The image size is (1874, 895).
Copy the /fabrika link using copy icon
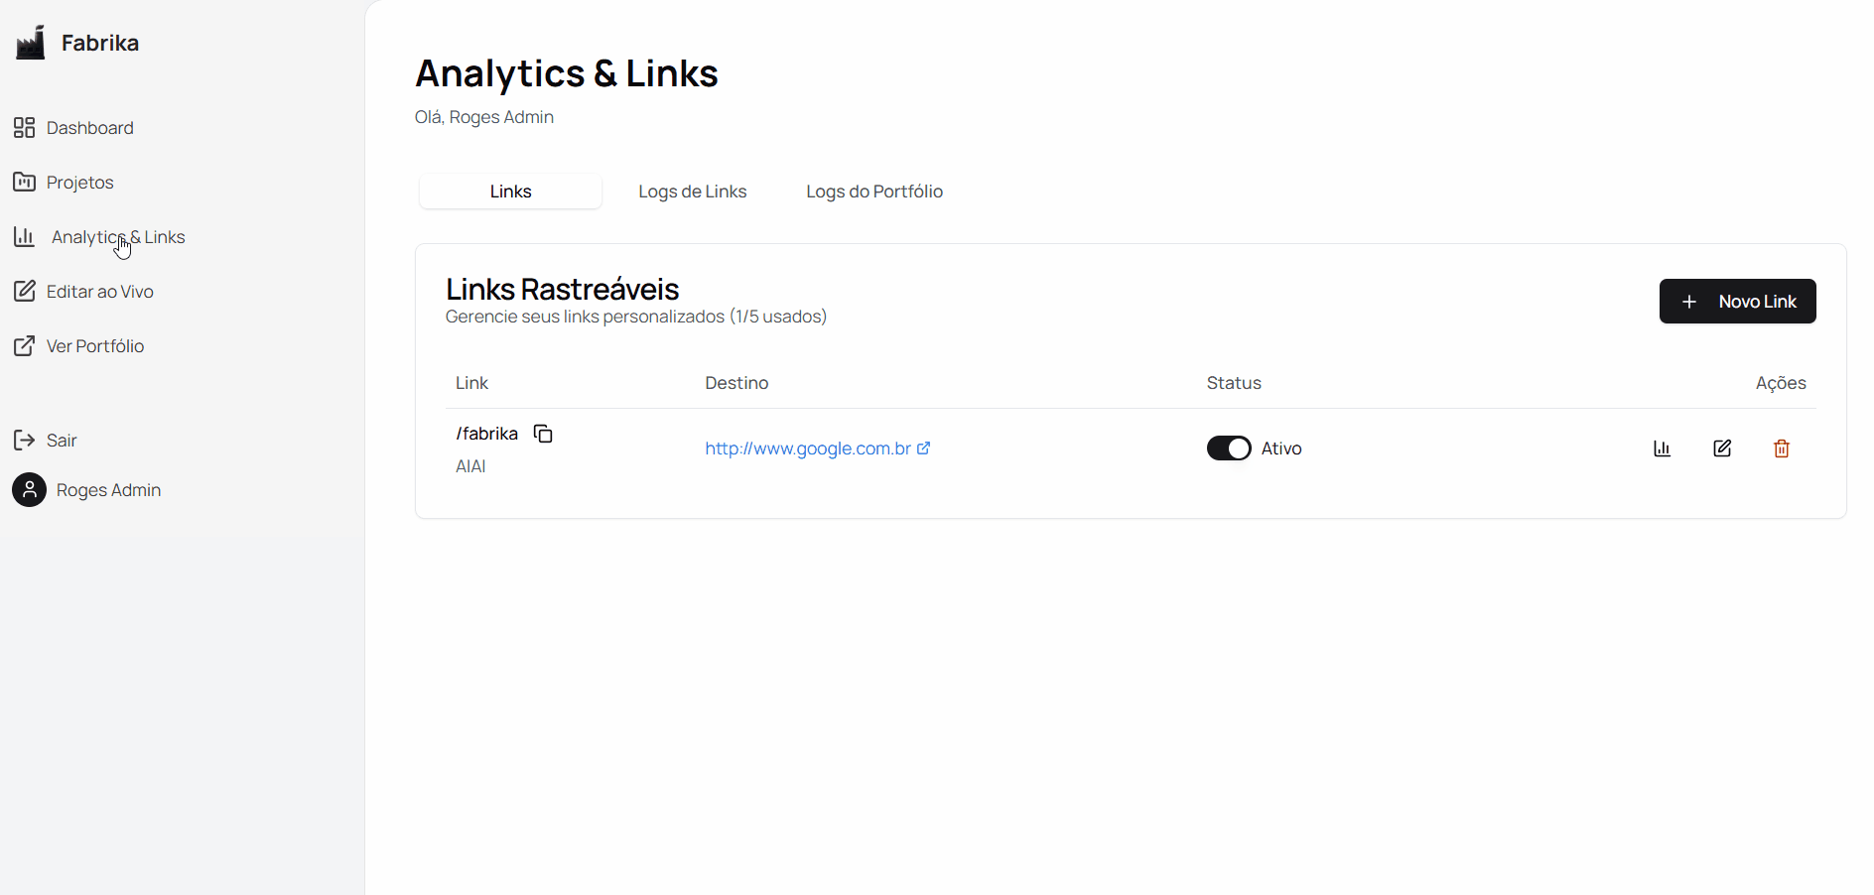pyautogui.click(x=543, y=434)
